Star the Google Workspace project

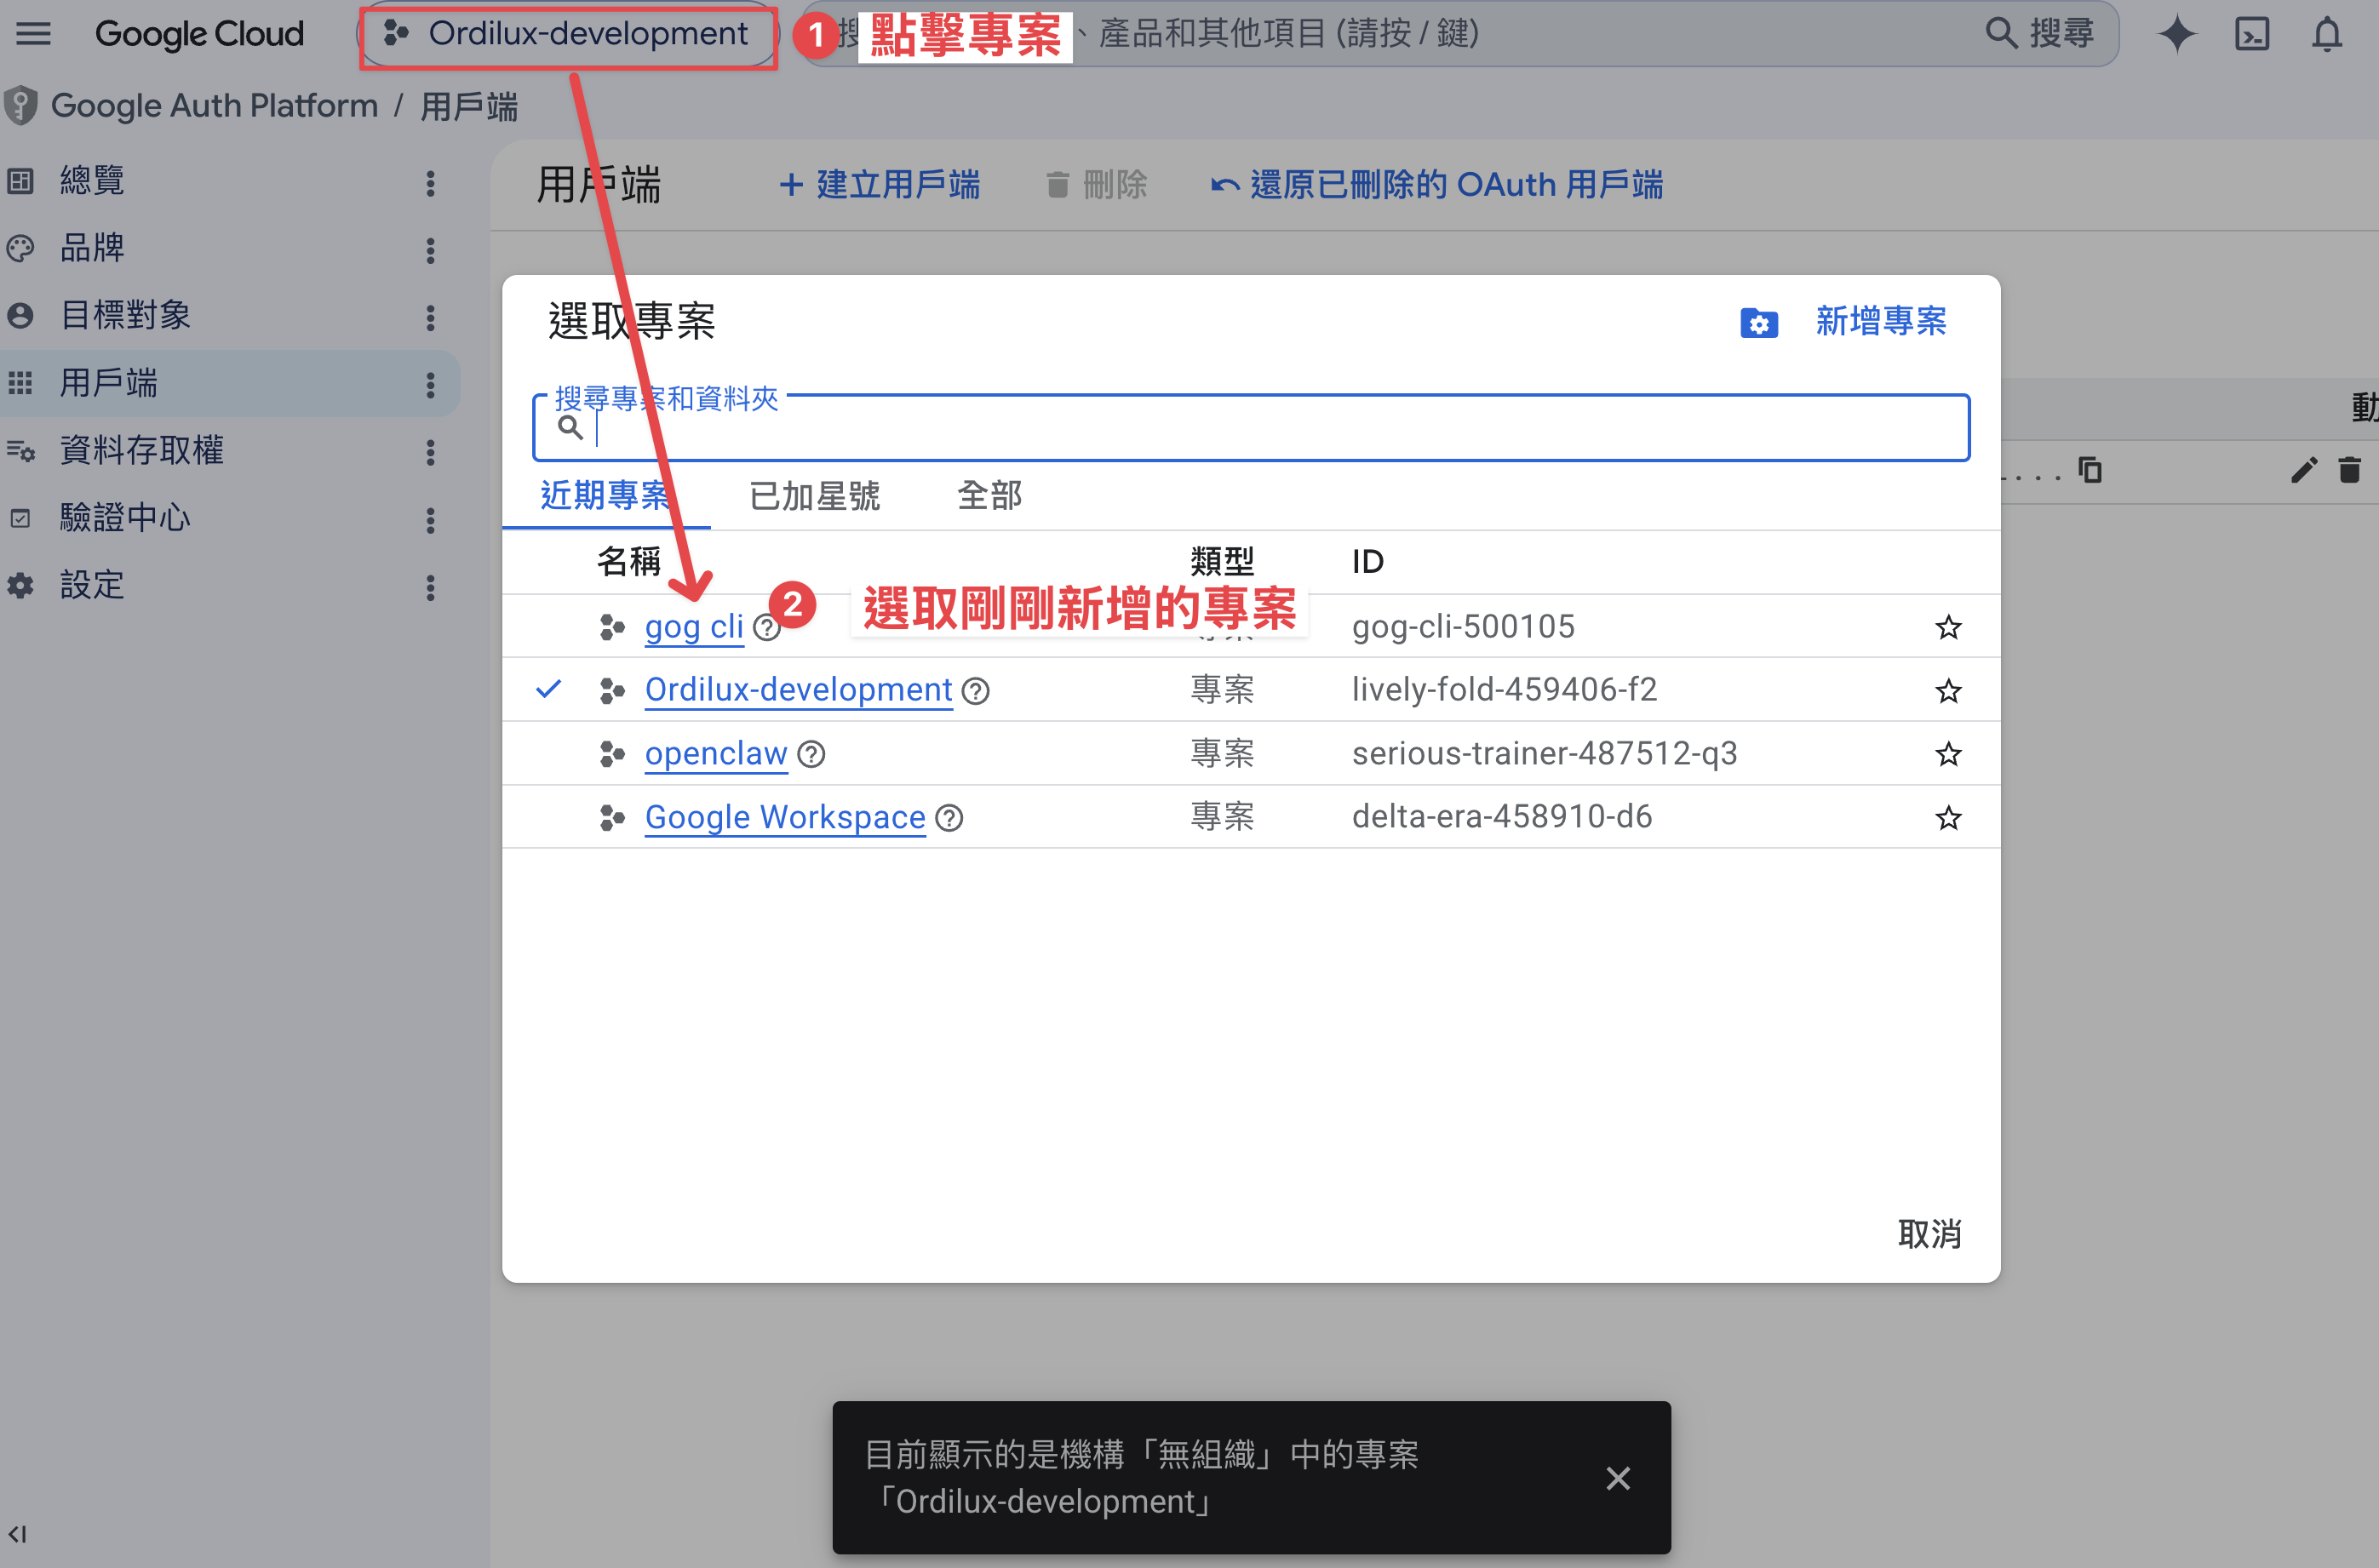pyautogui.click(x=1947, y=818)
